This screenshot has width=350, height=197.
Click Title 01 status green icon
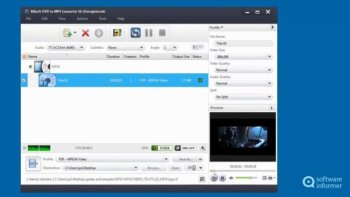pos(200,80)
